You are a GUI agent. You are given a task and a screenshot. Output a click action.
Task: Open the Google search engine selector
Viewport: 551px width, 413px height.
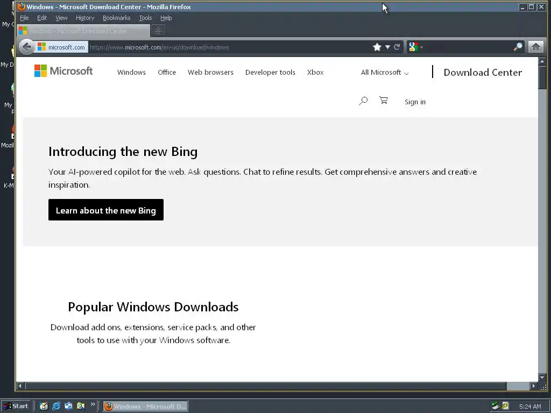415,47
